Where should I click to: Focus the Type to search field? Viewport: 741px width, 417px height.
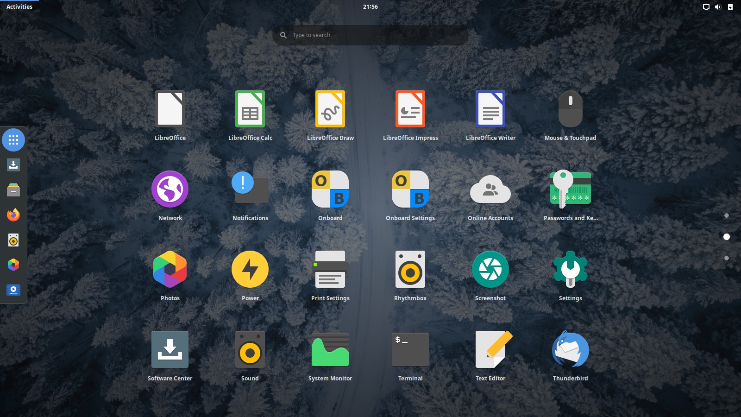(370, 35)
